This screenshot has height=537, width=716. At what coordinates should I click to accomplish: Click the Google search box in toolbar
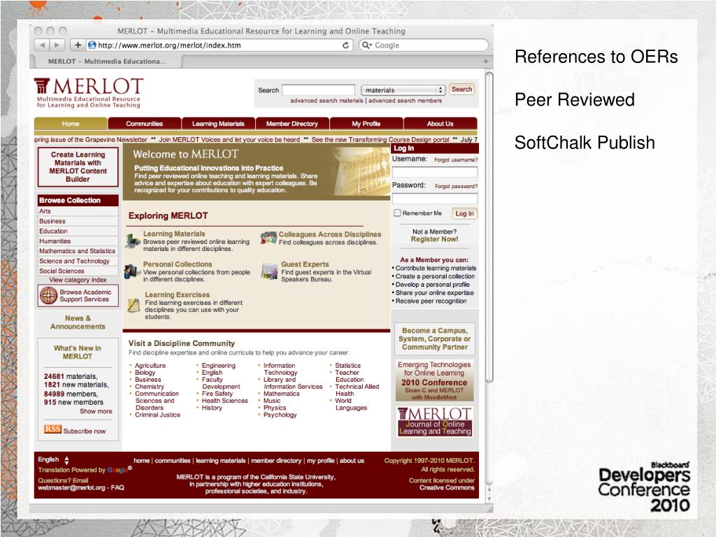pyautogui.click(x=424, y=45)
